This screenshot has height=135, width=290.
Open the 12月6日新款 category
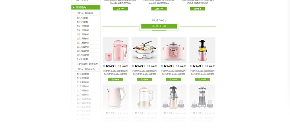[x=83, y=86]
